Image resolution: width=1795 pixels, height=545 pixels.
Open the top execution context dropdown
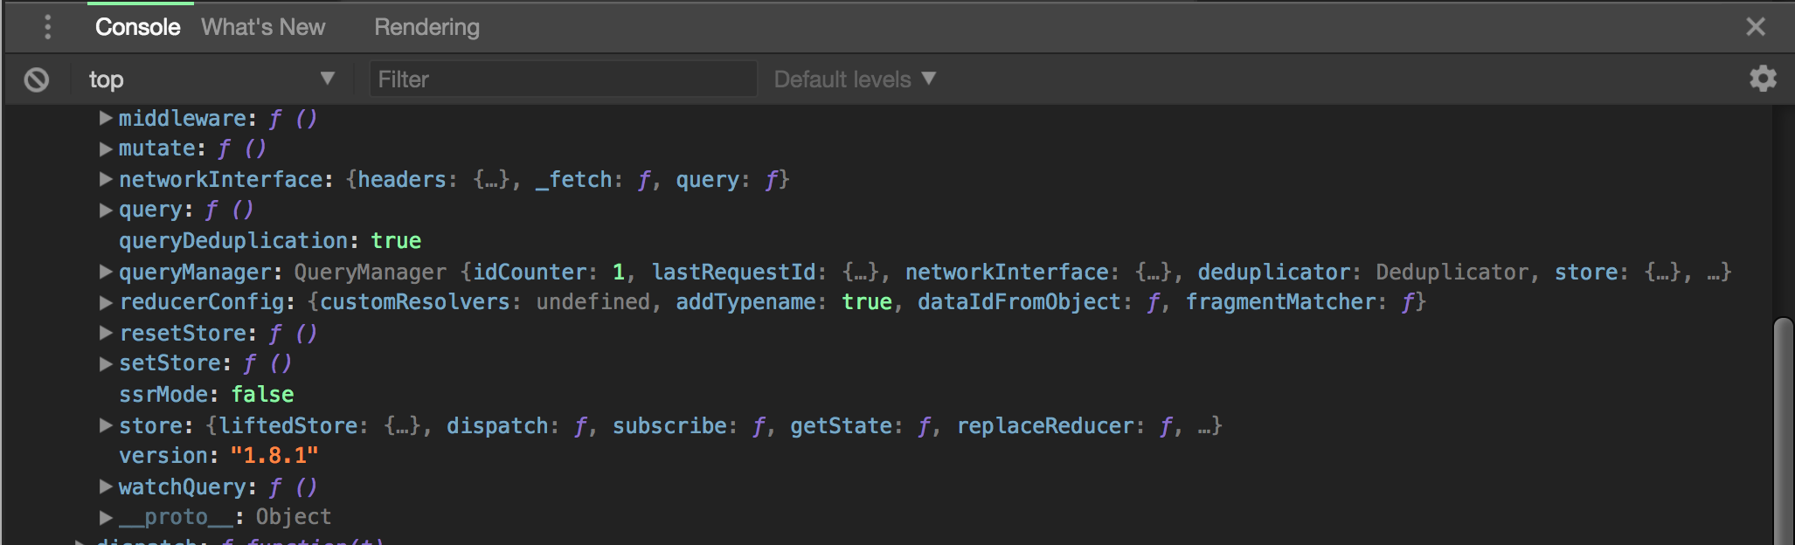point(211,79)
